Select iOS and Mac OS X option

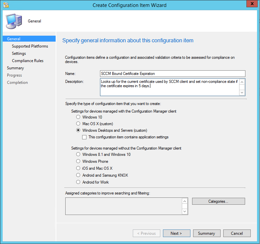click(78, 168)
